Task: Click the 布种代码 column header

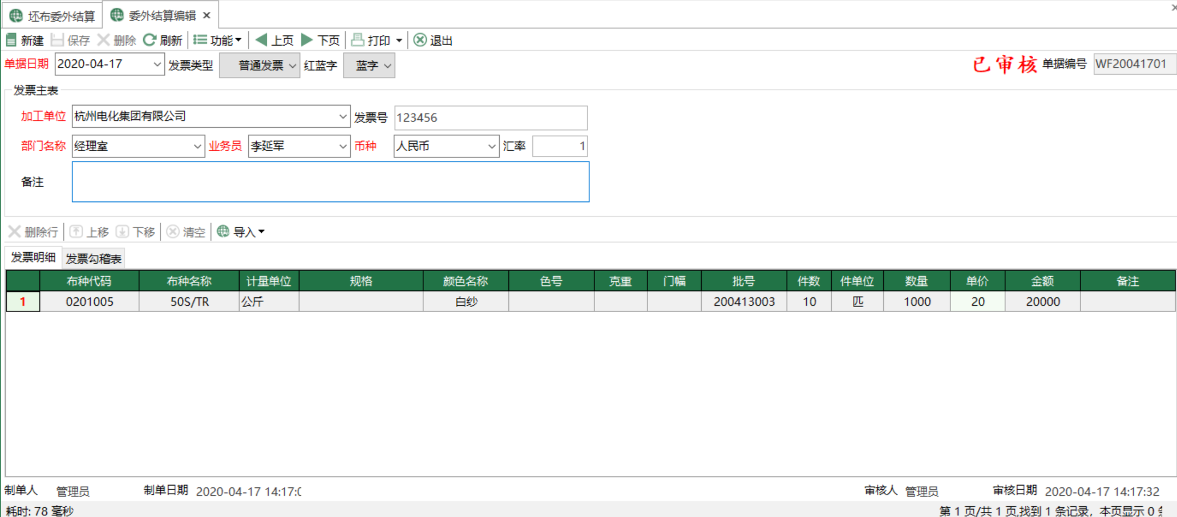Action: pos(89,281)
